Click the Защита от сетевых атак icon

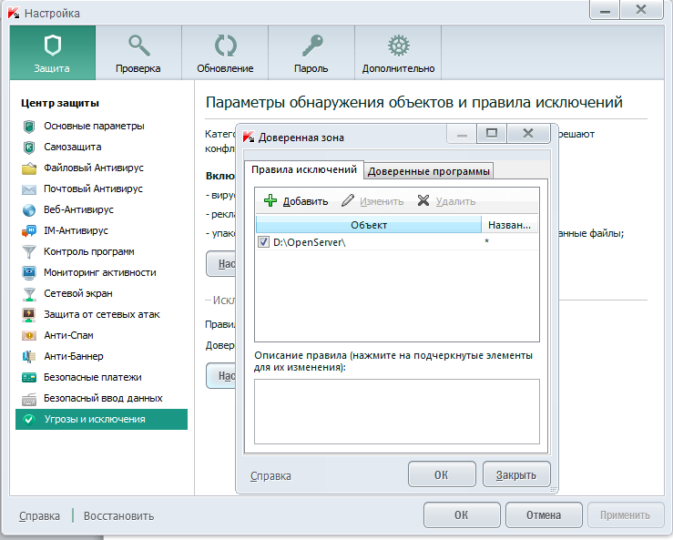click(x=29, y=315)
